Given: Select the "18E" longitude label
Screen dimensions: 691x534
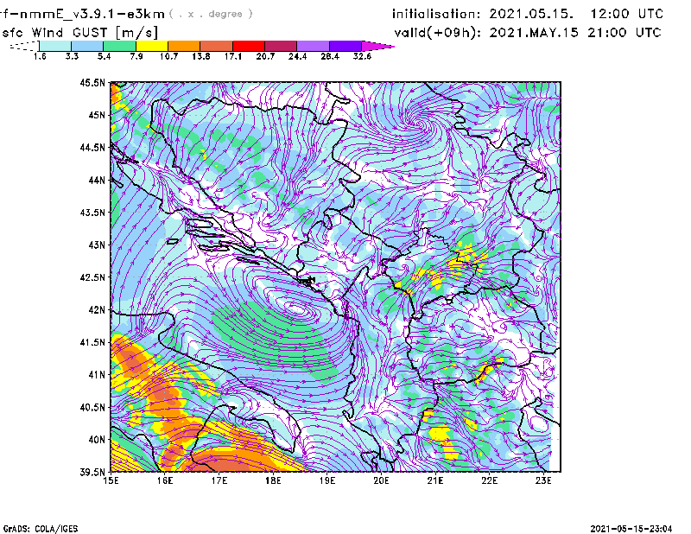Looking at the screenshot, I should click(273, 480).
